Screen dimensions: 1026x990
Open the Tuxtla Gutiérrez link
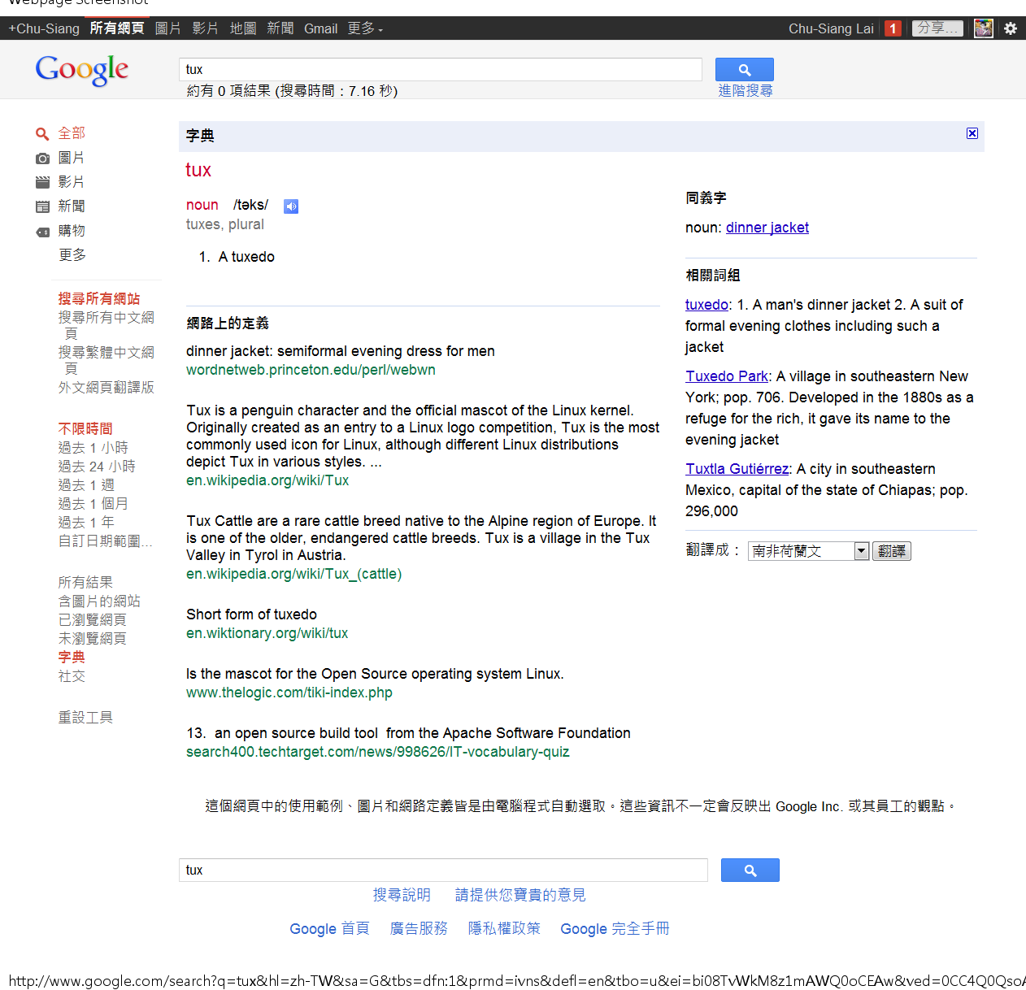click(737, 469)
